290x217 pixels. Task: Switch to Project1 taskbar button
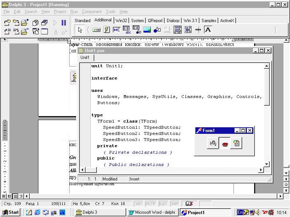pos(205,213)
